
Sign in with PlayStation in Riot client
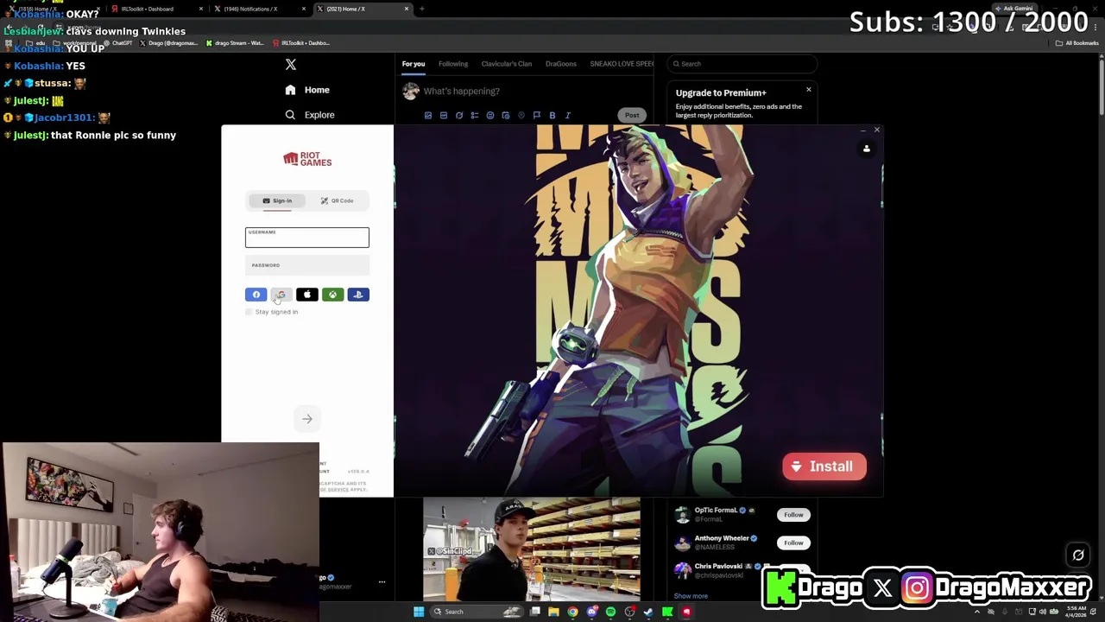[358, 295]
